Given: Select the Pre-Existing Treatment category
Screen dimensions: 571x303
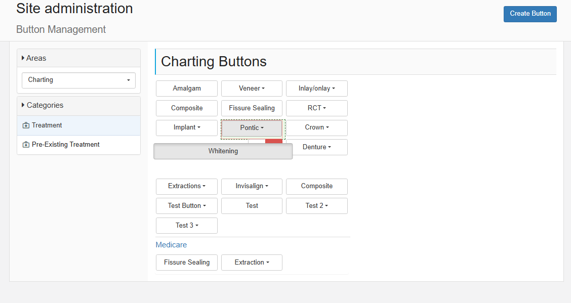Looking at the screenshot, I should (78, 145).
